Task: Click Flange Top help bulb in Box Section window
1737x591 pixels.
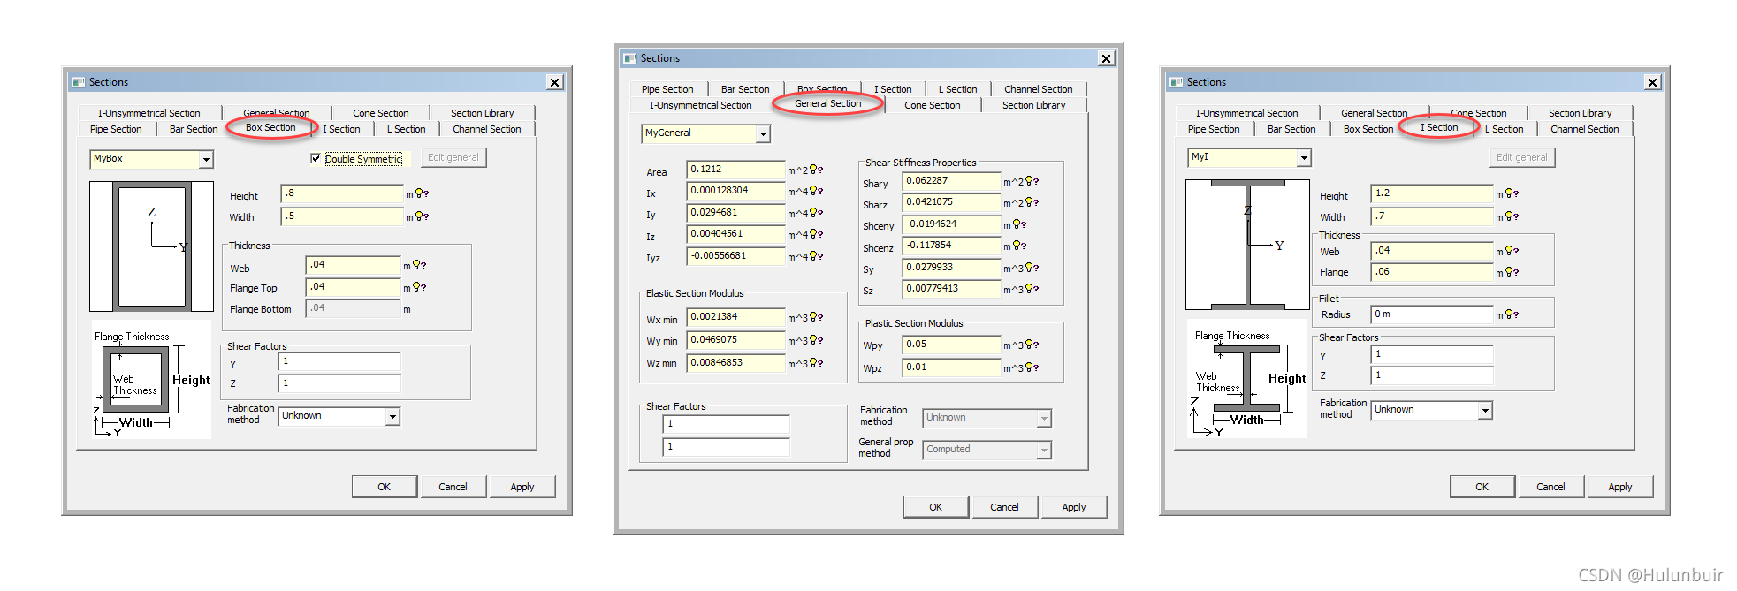Action: click(x=421, y=287)
